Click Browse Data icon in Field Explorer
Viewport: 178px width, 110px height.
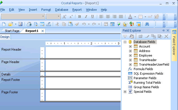[x=131, y=36]
